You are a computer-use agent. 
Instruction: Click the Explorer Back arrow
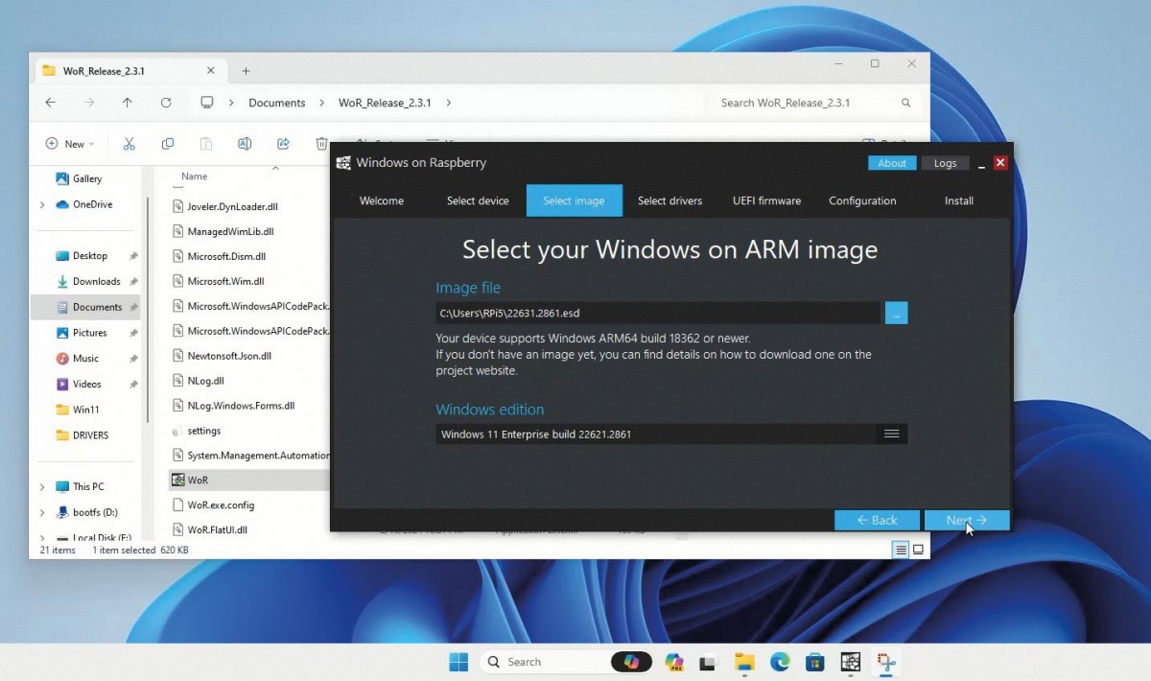tap(50, 103)
